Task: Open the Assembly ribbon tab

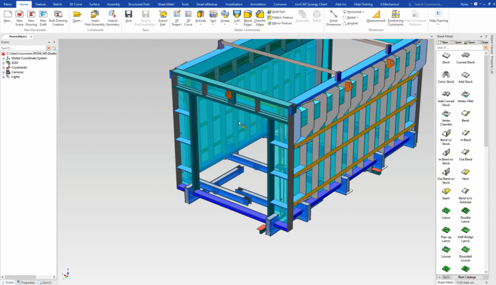Action: coord(113,4)
